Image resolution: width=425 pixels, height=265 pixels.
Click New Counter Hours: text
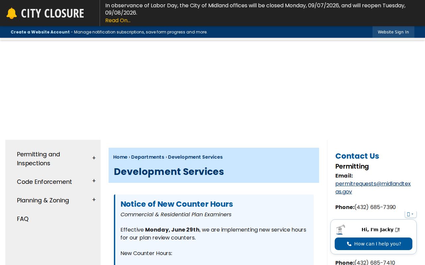point(146,253)
